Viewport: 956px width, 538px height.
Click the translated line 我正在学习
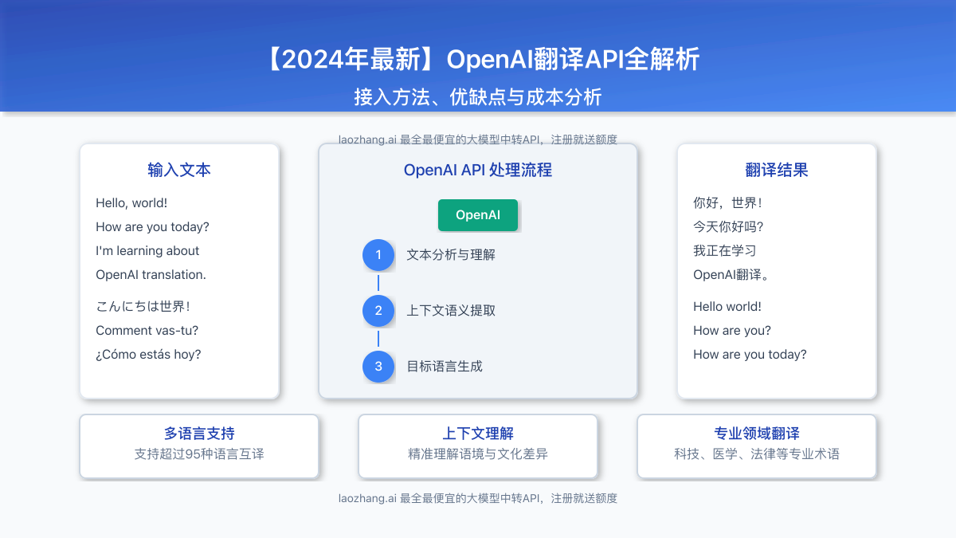click(x=725, y=251)
